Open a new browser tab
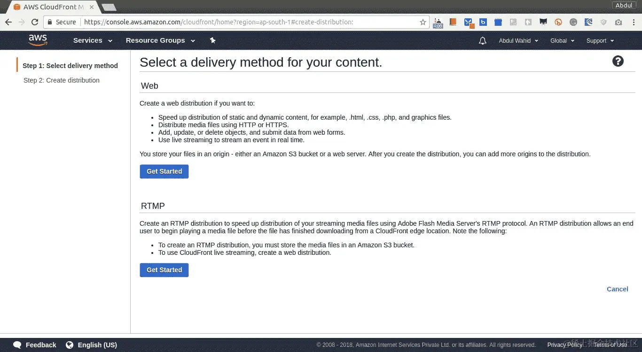The height and width of the screenshot is (352, 642). click(x=109, y=7)
